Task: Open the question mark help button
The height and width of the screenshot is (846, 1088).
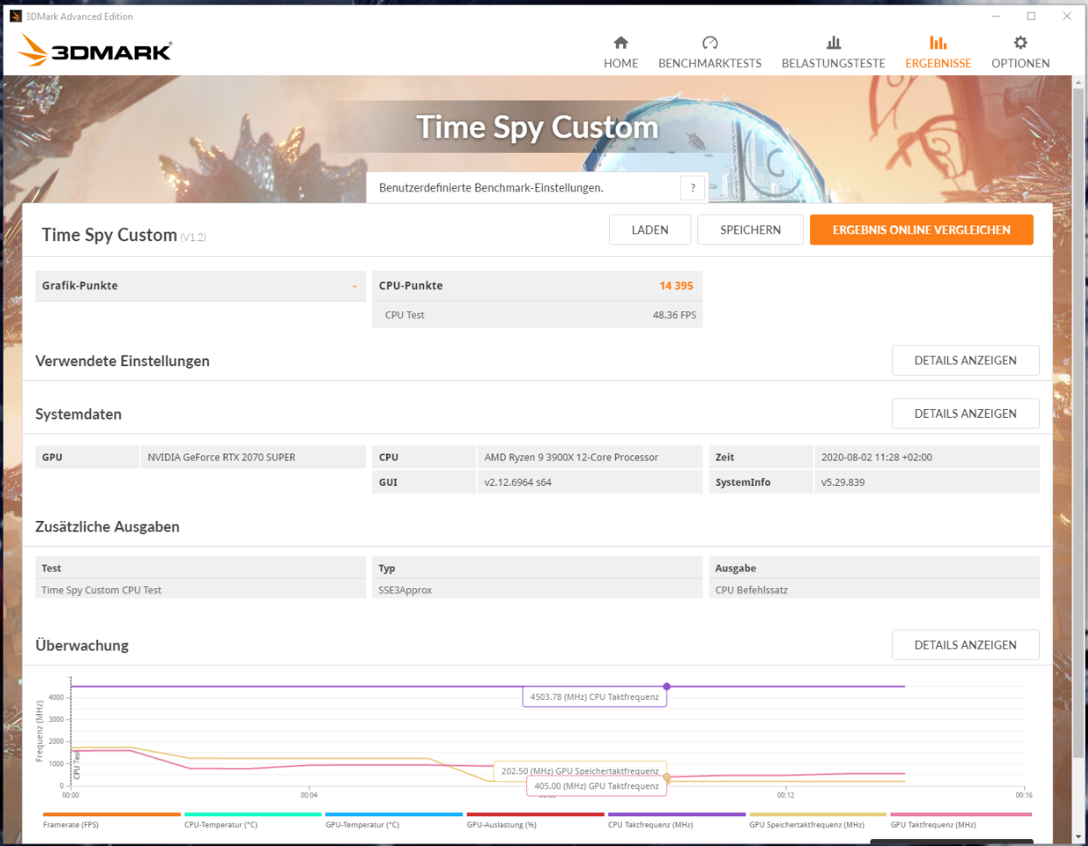Action: [693, 188]
